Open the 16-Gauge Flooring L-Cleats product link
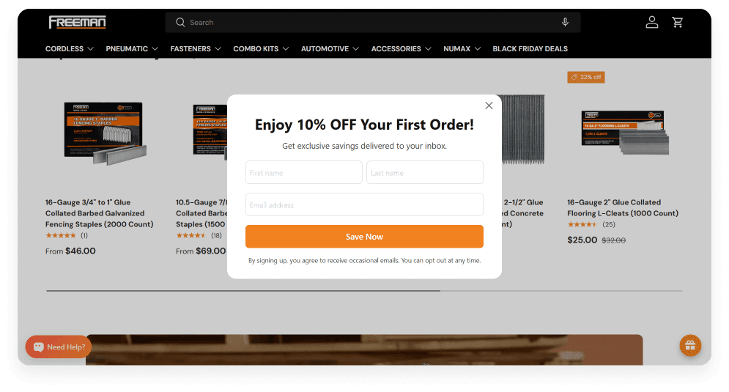The height and width of the screenshot is (392, 729). [x=623, y=208]
